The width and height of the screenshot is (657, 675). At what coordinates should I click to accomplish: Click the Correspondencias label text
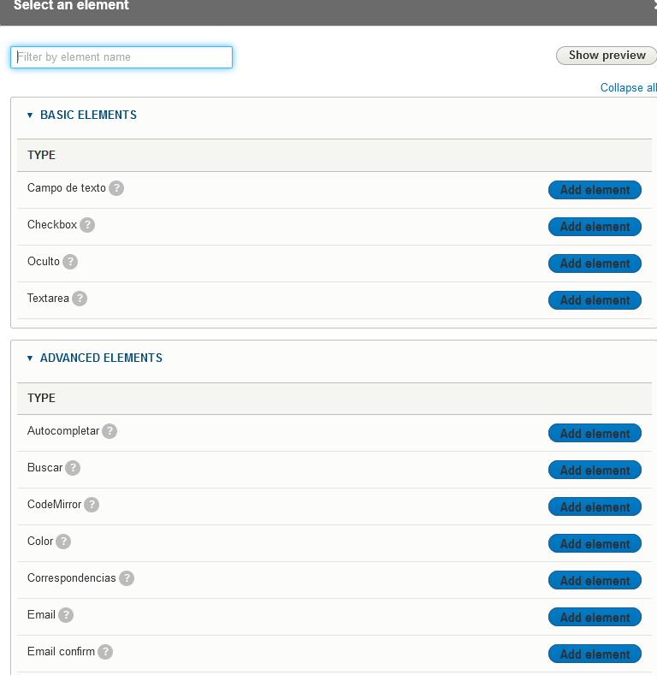pyautogui.click(x=72, y=577)
